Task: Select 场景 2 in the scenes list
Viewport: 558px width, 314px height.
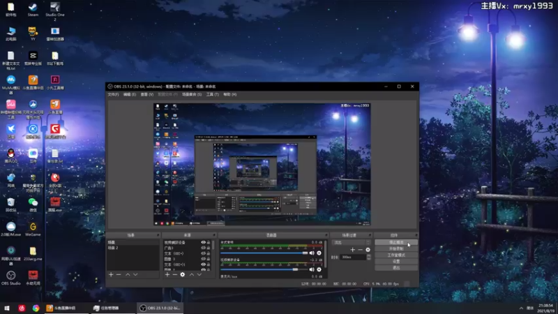Action: pyautogui.click(x=133, y=248)
